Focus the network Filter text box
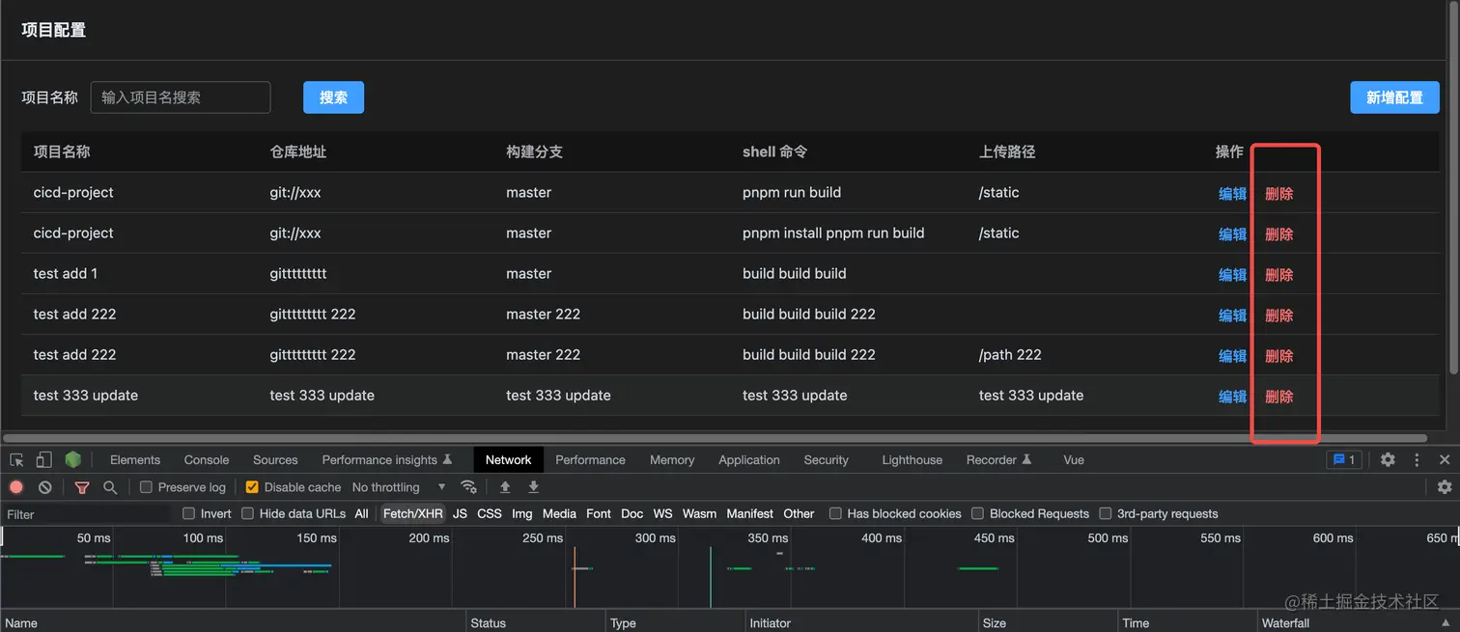 [87, 514]
